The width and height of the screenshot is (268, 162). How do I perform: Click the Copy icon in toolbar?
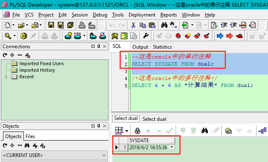coord(143,25)
